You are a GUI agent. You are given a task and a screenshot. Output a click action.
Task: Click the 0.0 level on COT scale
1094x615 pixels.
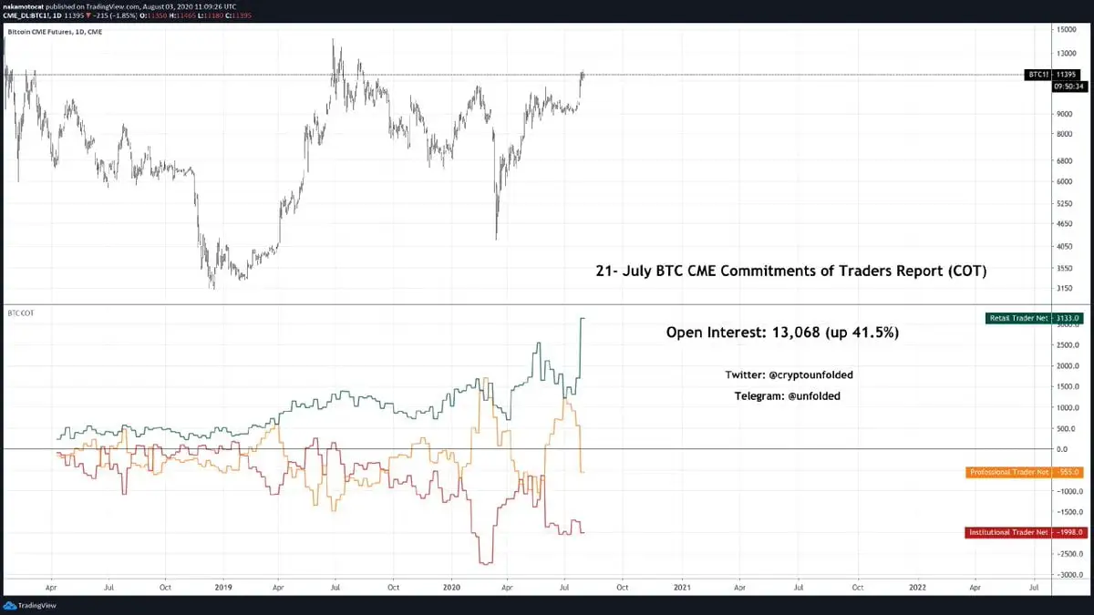point(1064,449)
